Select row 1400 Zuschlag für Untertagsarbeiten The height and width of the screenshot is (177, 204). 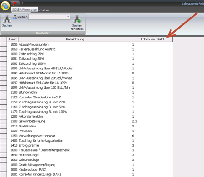click(x=90, y=141)
